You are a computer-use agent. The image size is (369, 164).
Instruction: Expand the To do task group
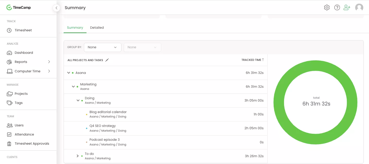click(x=78, y=156)
